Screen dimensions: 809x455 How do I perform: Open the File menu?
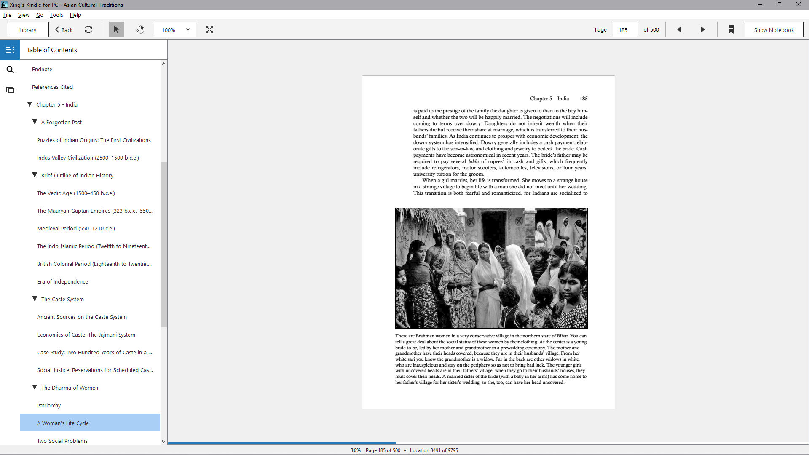point(7,15)
